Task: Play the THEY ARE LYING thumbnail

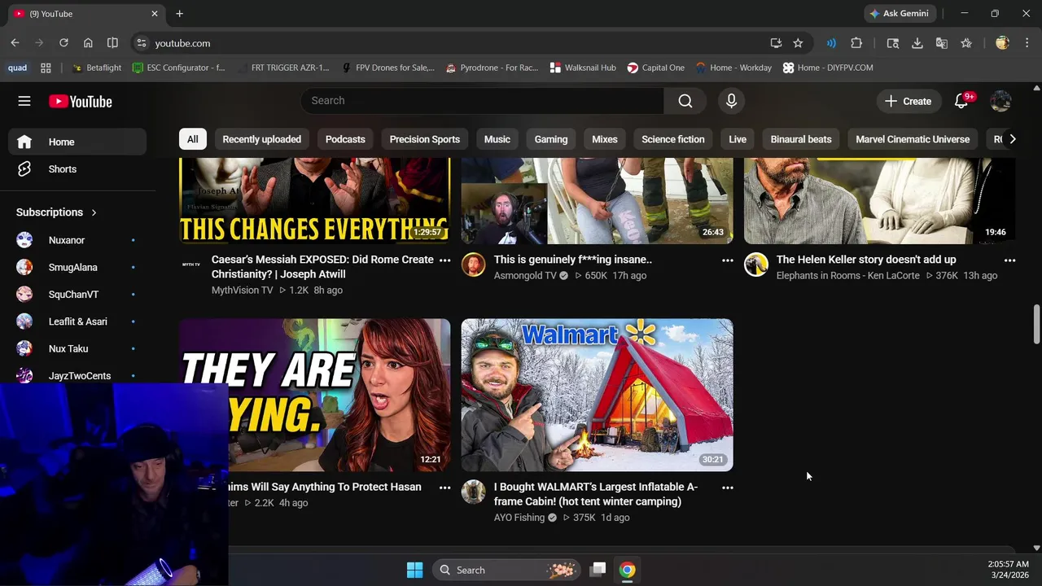Action: (x=314, y=395)
